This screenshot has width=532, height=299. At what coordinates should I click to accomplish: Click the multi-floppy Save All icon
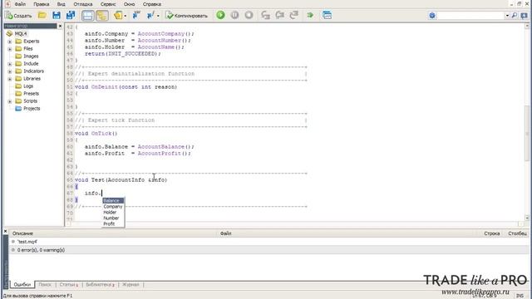(x=71, y=15)
